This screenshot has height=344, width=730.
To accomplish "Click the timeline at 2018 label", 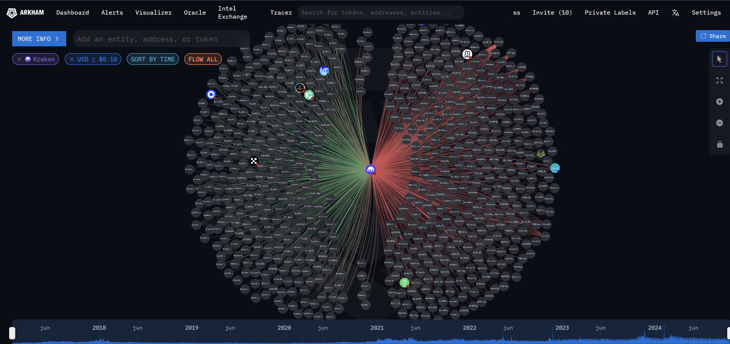I will [x=99, y=328].
